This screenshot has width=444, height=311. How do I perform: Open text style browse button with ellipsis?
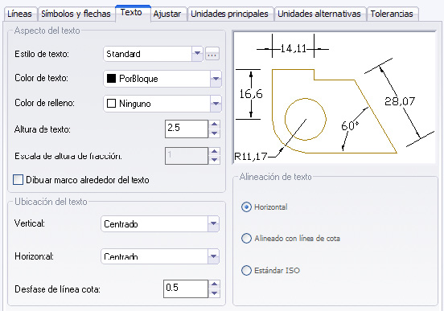click(212, 54)
